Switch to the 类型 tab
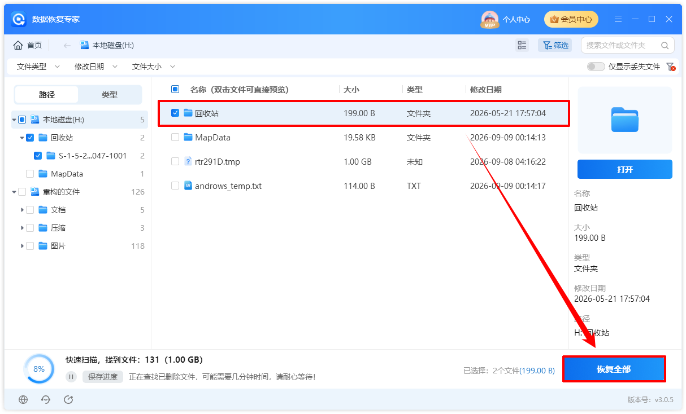 pyautogui.click(x=110, y=95)
